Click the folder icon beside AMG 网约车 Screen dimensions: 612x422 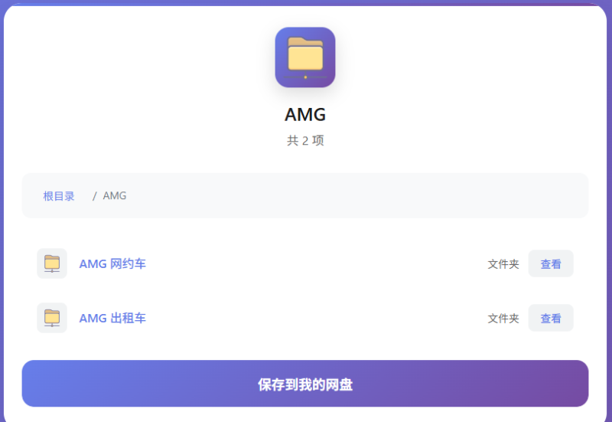pyautogui.click(x=52, y=263)
